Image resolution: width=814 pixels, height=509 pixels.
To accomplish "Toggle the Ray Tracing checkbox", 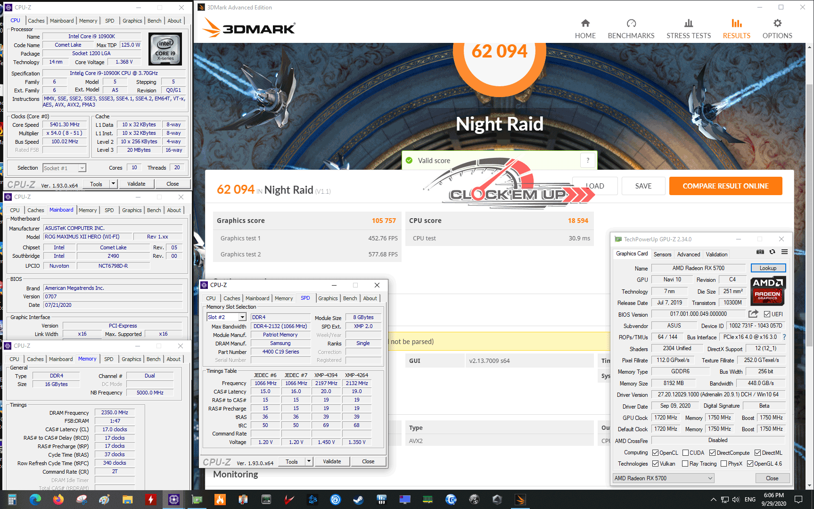I will pyautogui.click(x=685, y=464).
